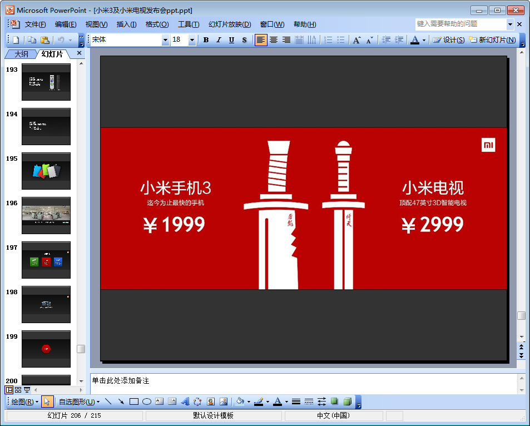Open the 文件(F) menu
530x426 pixels.
click(x=35, y=24)
